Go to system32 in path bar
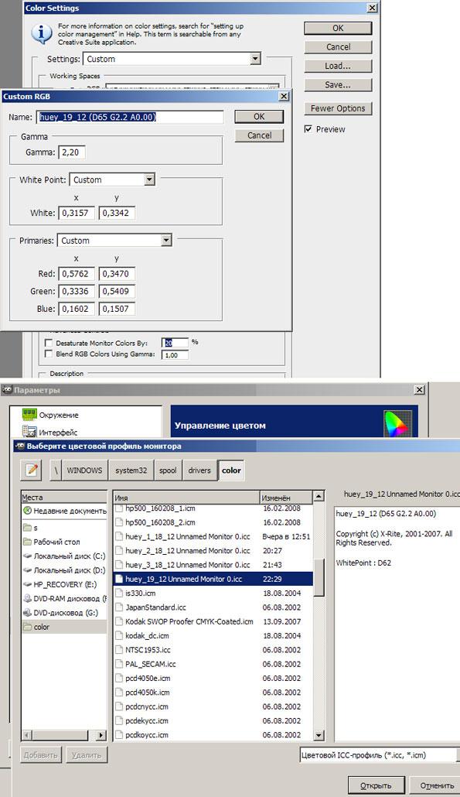Viewport: 460px width, 797px height. click(131, 470)
